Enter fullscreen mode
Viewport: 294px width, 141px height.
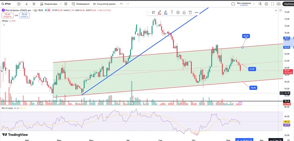click(273, 4)
